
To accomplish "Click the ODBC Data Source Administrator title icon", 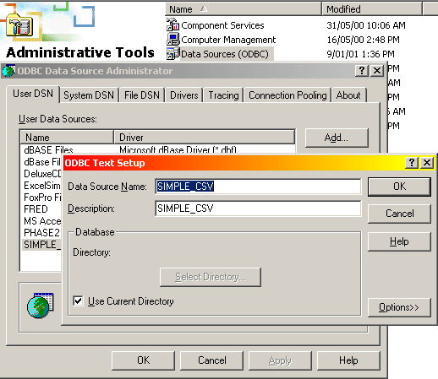I will coord(8,71).
